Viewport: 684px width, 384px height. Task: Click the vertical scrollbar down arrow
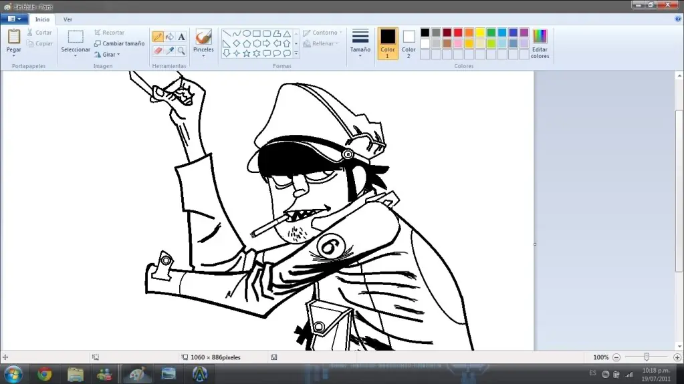[x=679, y=347]
